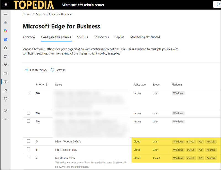Click the Devices icon in the sidebar
221x170 pixels.
(x=6, y=56)
